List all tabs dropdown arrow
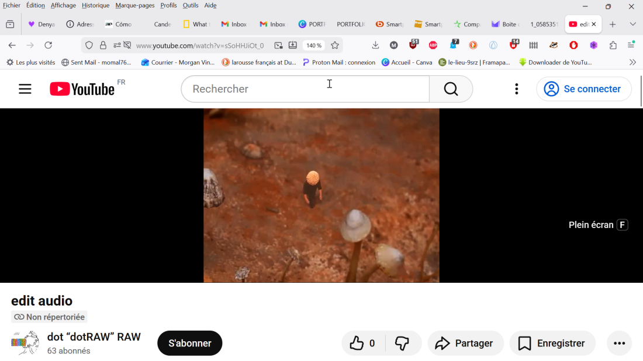This screenshot has height=361, width=643. (x=632, y=24)
